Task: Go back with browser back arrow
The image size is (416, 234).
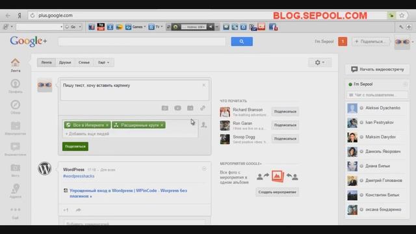Action: click(8, 16)
